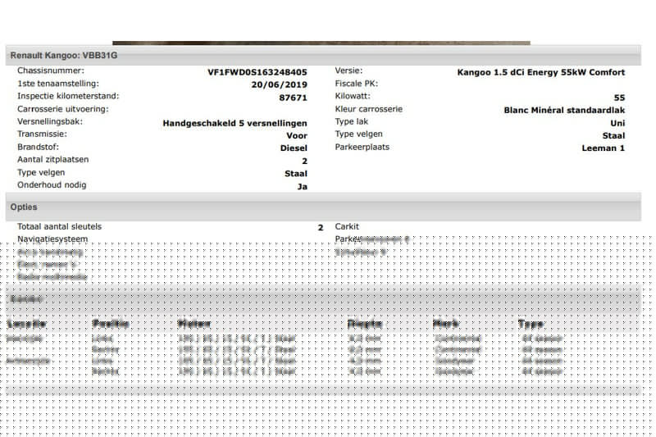Click the 'Type lak' label

click(352, 121)
